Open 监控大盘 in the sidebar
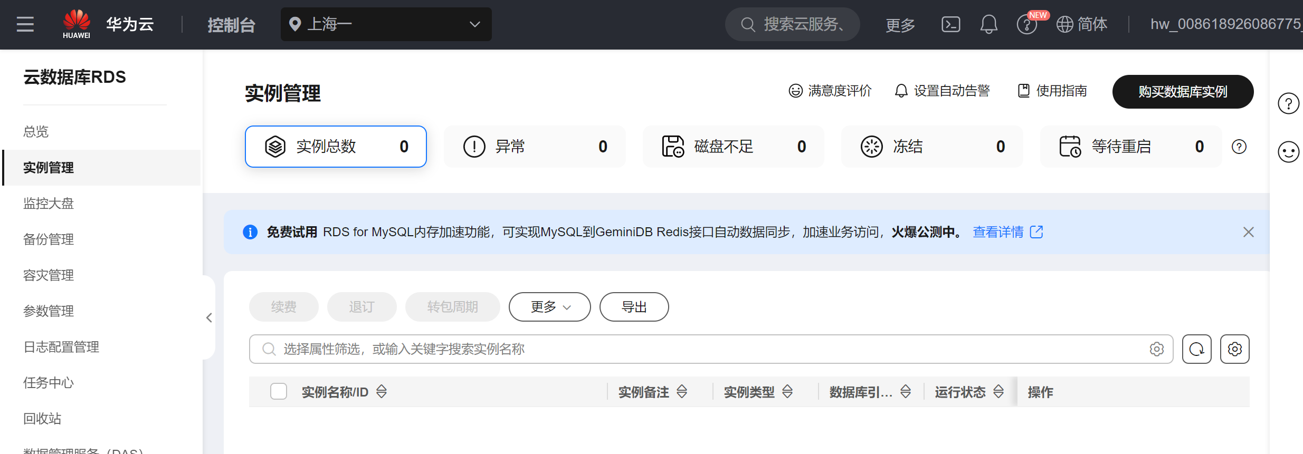 click(x=49, y=204)
